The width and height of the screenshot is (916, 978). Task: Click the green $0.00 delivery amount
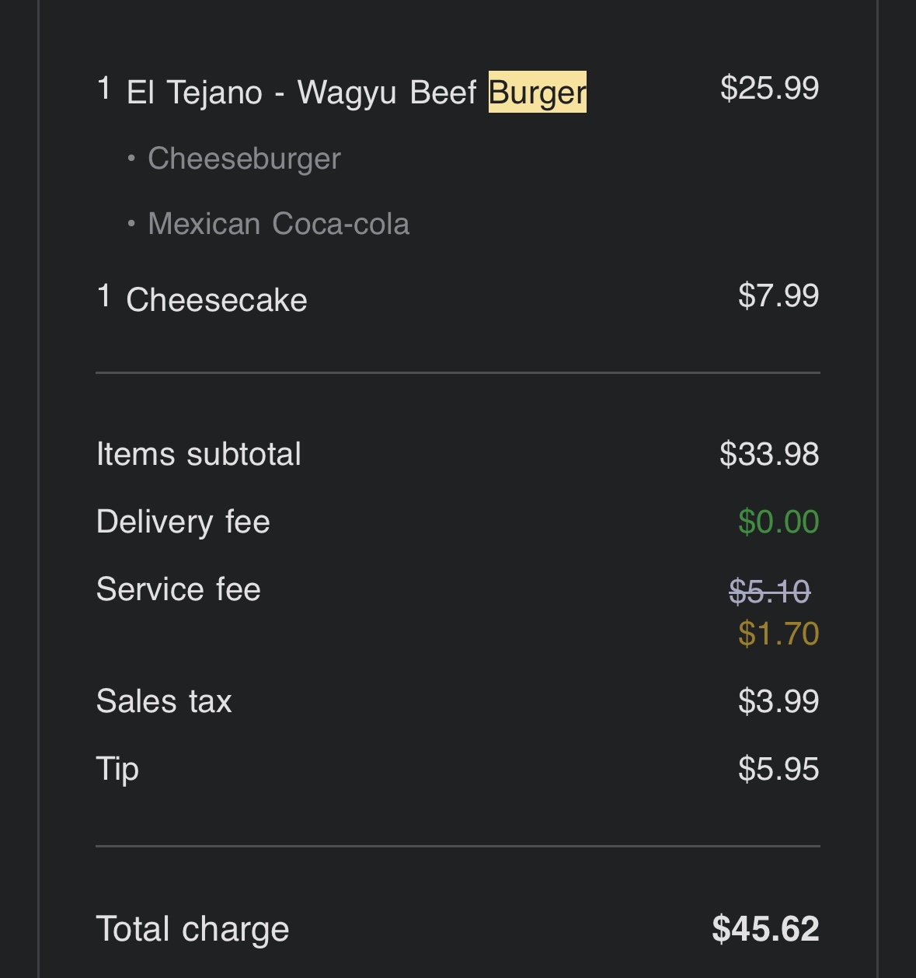[778, 522]
